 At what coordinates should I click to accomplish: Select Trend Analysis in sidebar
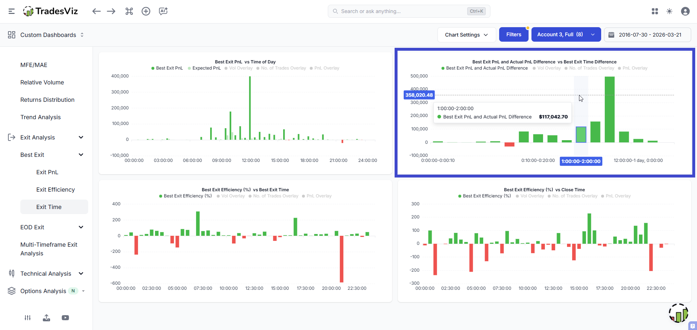click(41, 117)
